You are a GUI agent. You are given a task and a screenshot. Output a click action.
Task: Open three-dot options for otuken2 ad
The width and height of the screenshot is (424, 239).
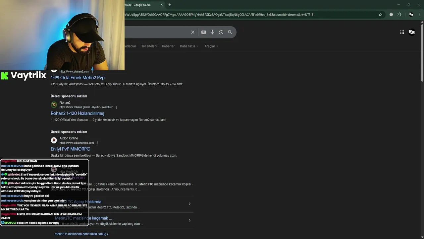(x=93, y=71)
